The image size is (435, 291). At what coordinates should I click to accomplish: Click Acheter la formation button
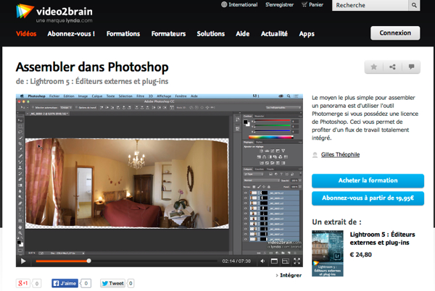(368, 180)
